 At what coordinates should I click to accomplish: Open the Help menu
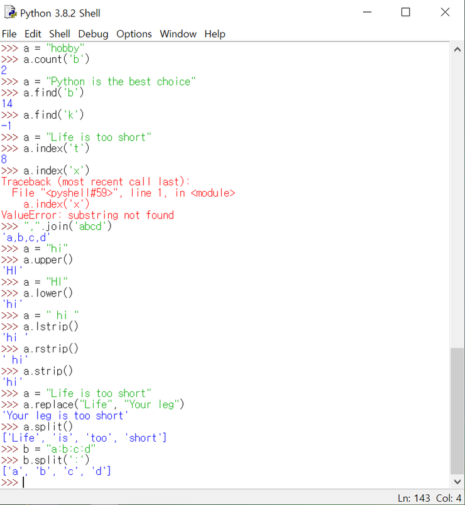[215, 34]
